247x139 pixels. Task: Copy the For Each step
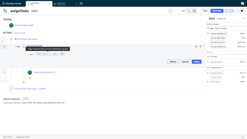click(196, 47)
